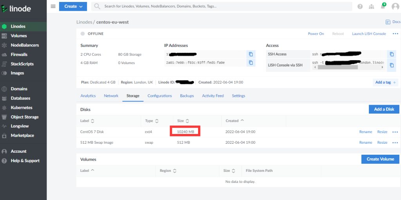Open the notifications bell
Image resolution: width=401 pixels, height=200 pixels.
[383, 6]
